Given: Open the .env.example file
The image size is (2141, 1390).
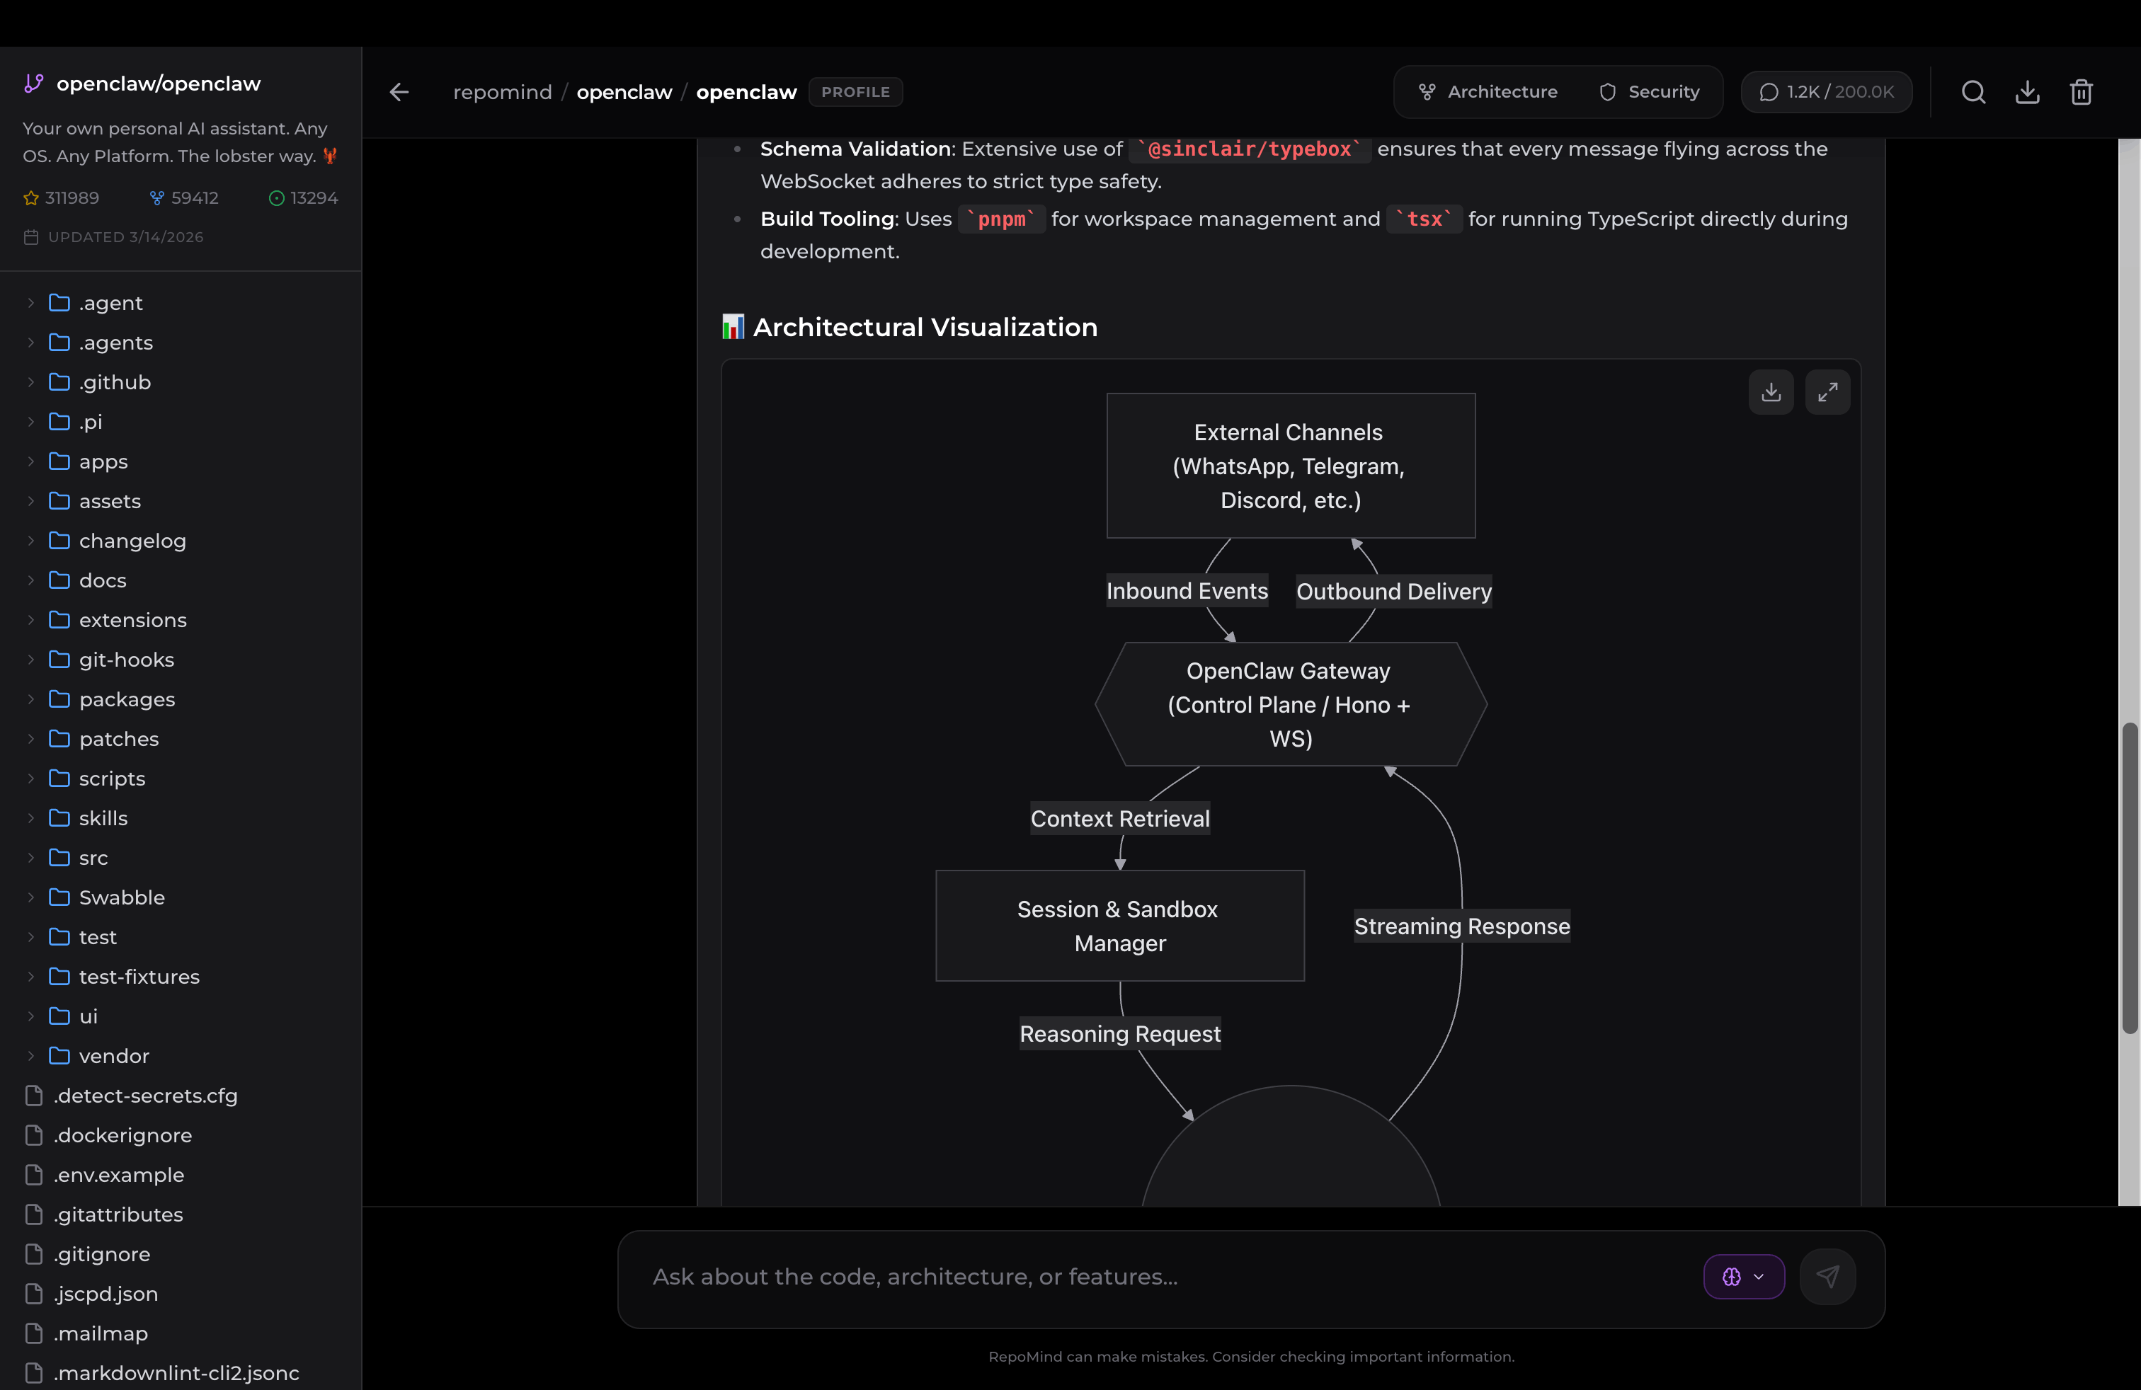Looking at the screenshot, I should click(x=119, y=1175).
